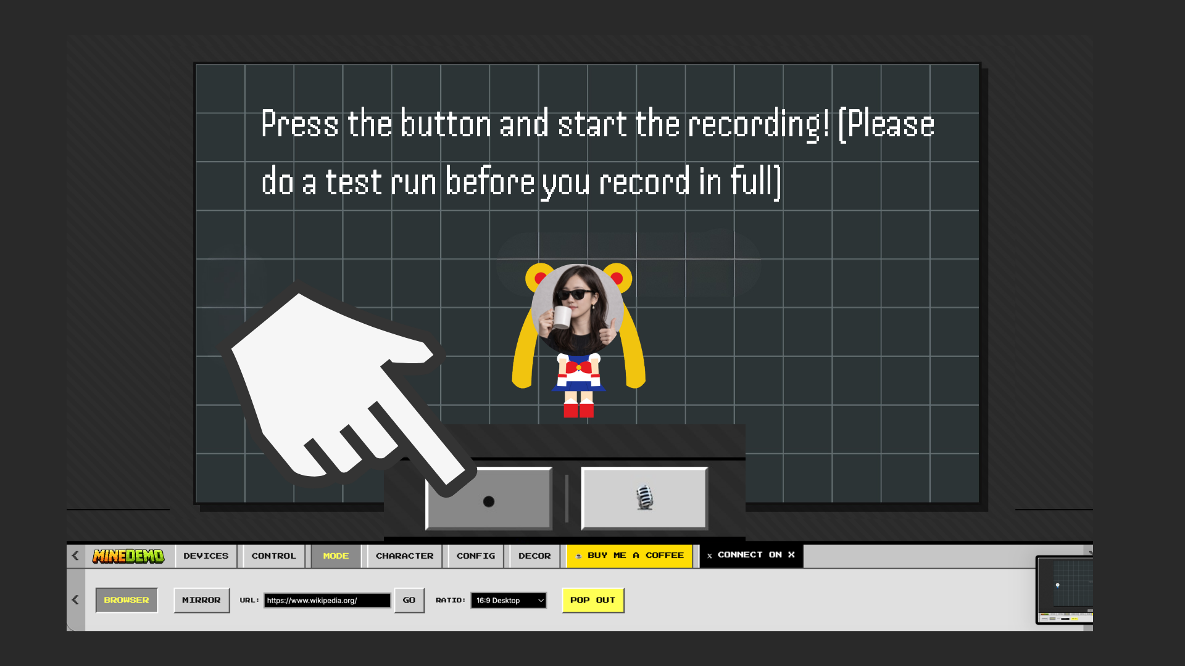Click the microphone button
Viewport: 1185px width, 666px height.
tap(644, 498)
